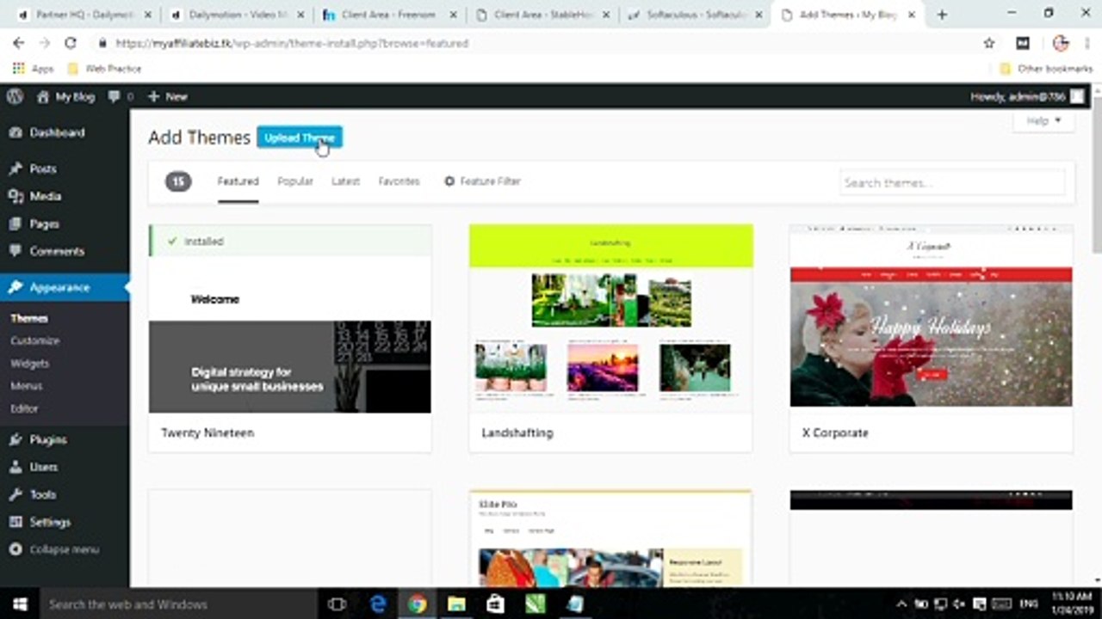This screenshot has width=1102, height=619.
Task: Open Howdy admin account menu
Action: 1027,96
